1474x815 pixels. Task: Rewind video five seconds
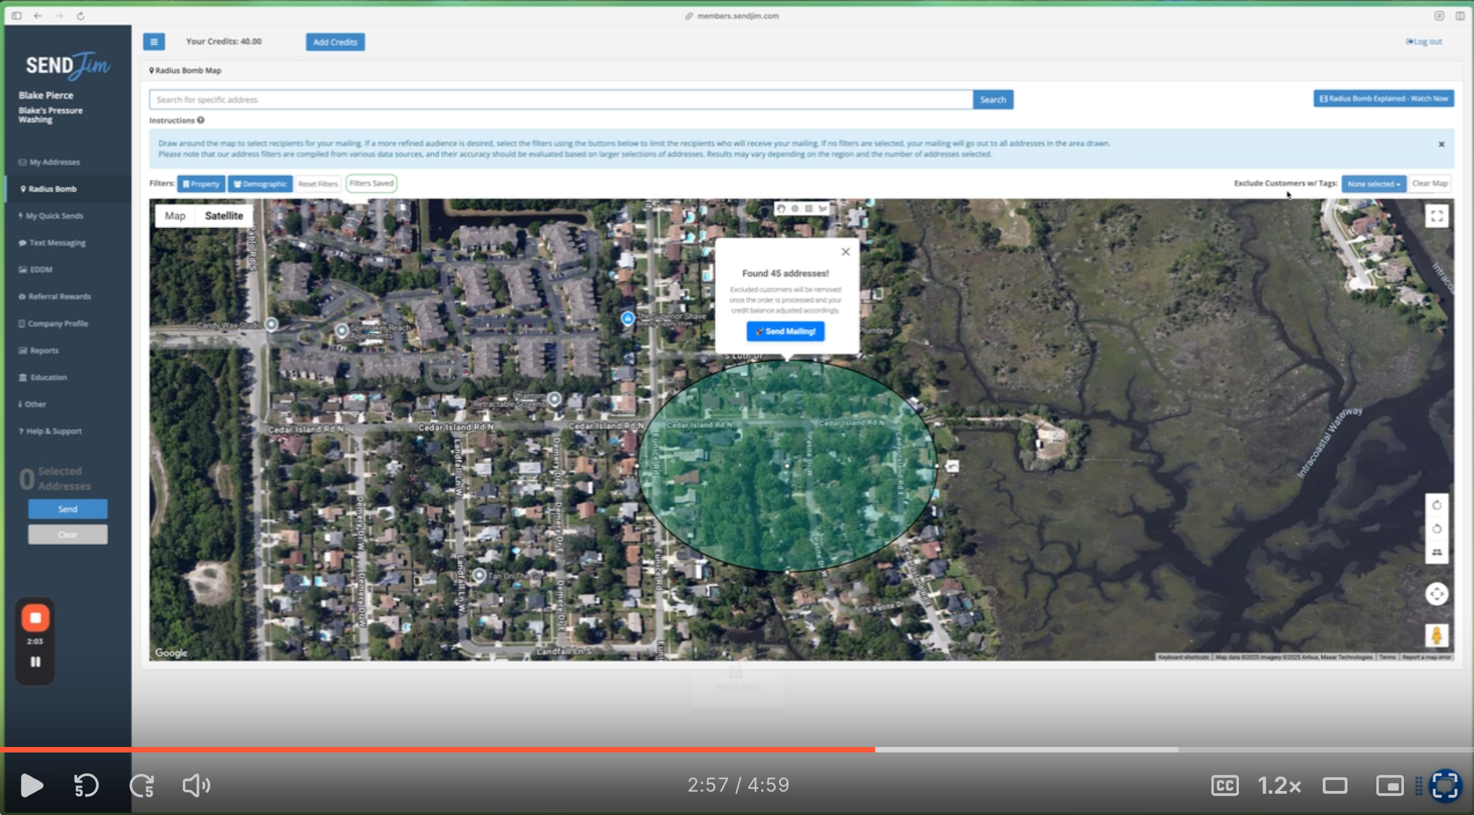coord(86,785)
